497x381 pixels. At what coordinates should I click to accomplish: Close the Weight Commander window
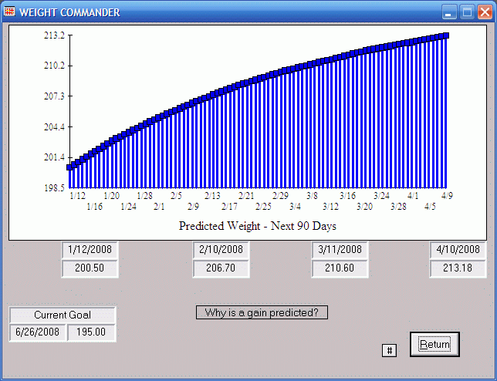[484, 12]
